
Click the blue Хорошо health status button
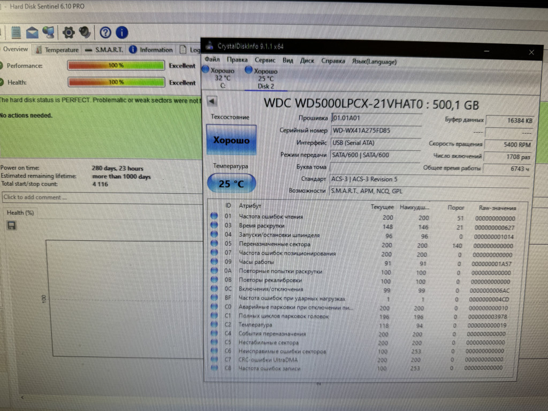[x=231, y=140]
